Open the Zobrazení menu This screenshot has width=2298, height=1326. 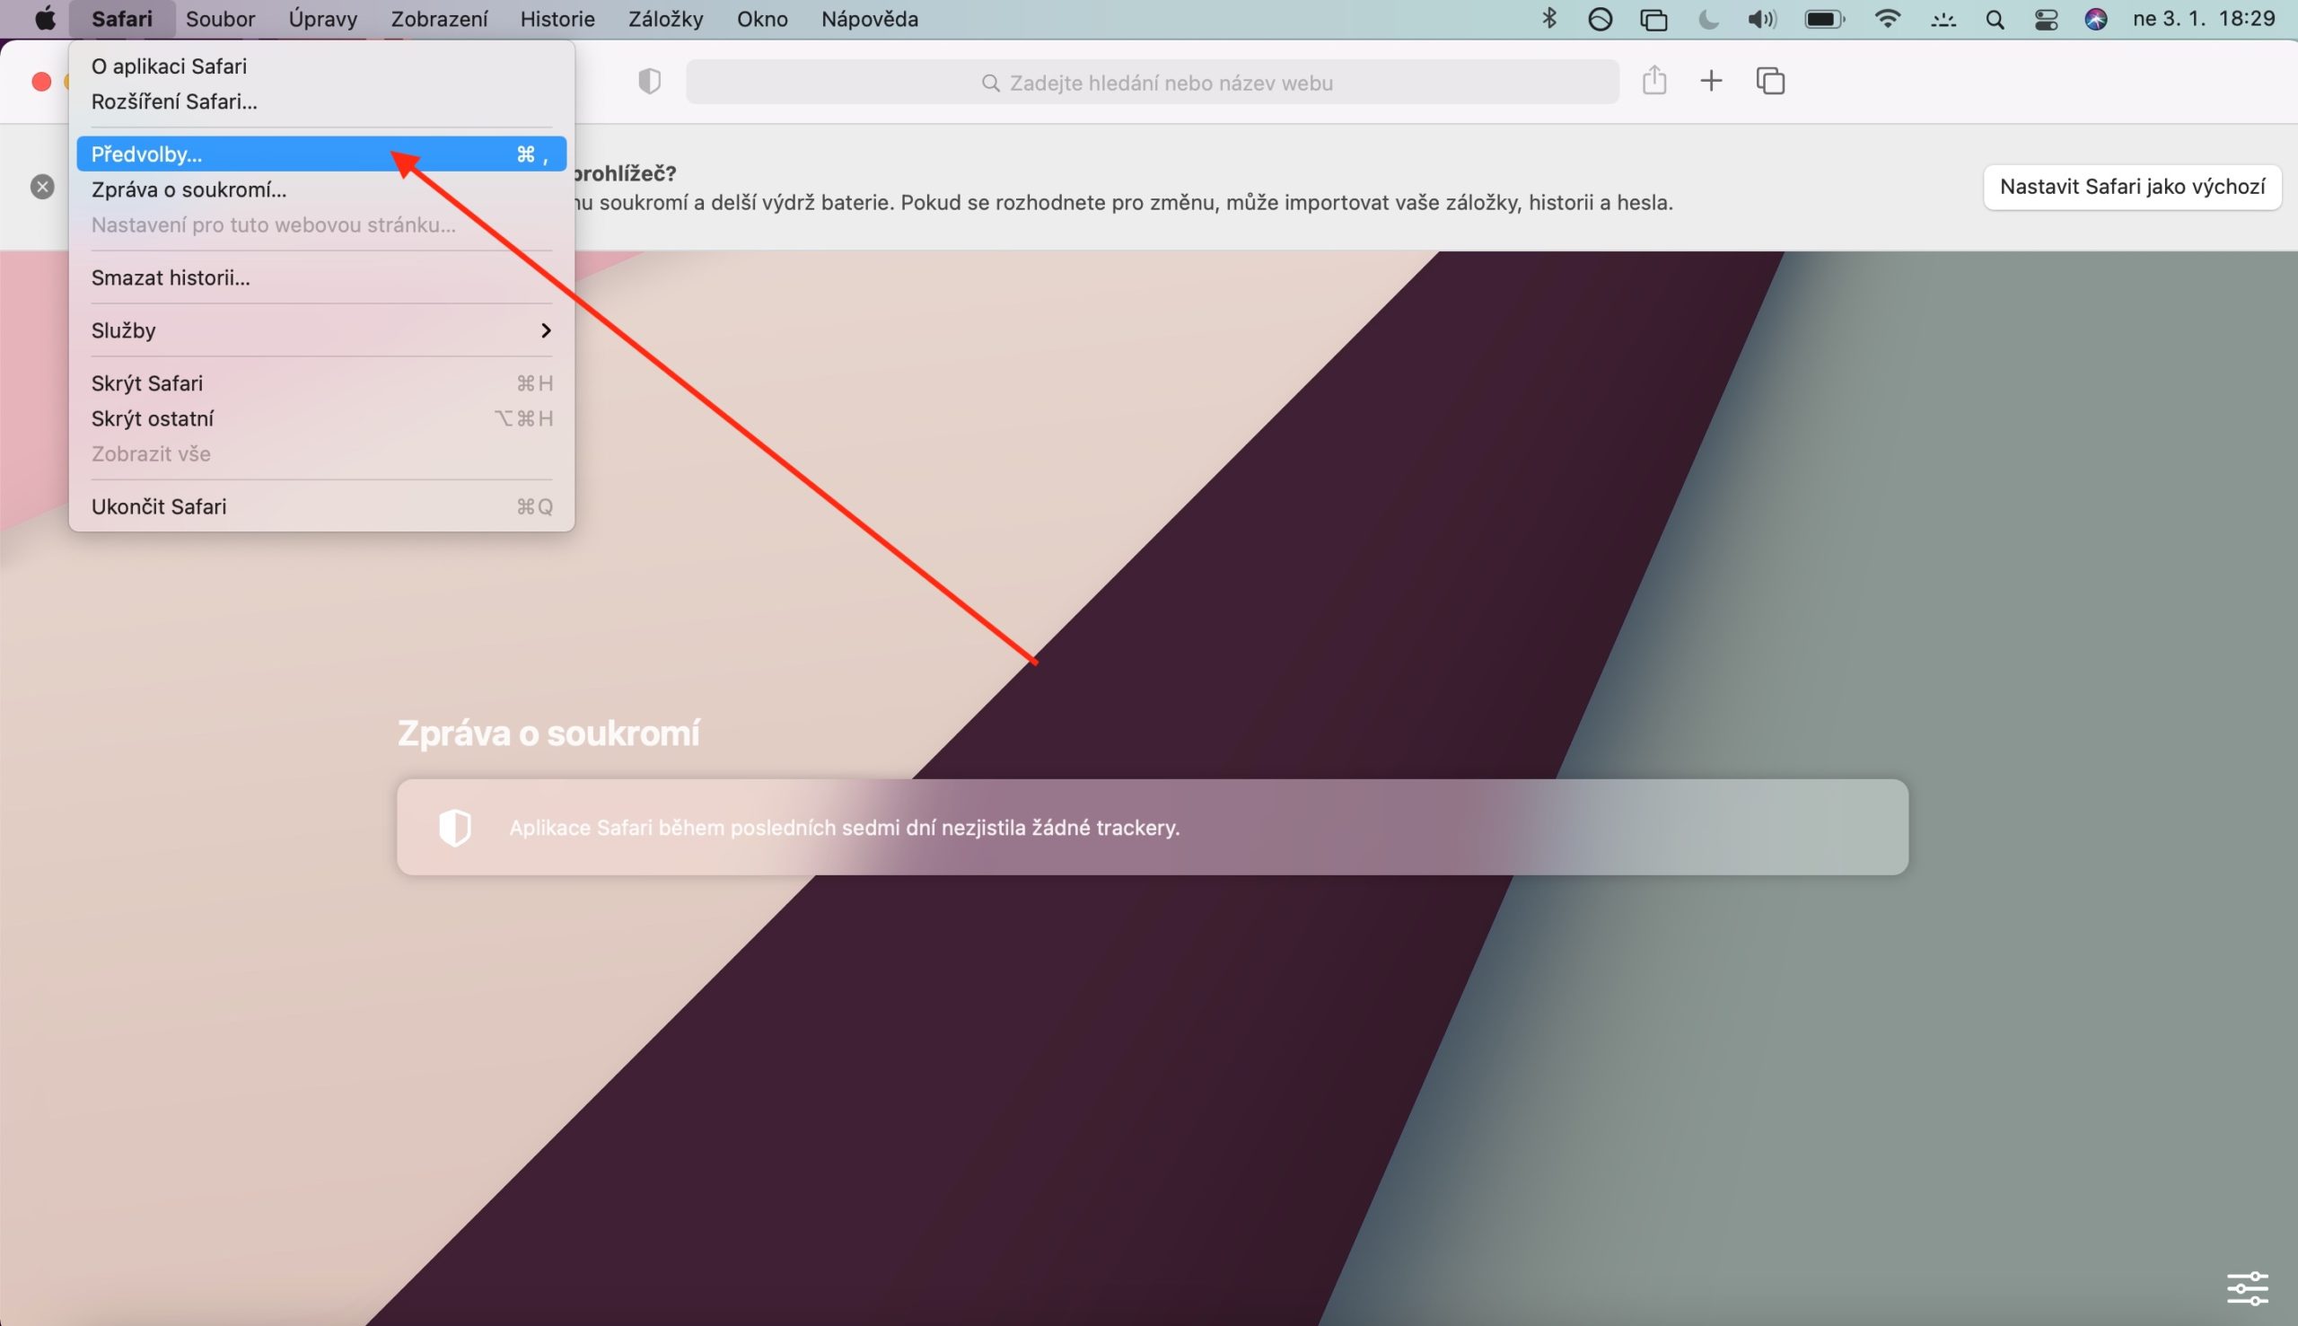[x=439, y=19]
